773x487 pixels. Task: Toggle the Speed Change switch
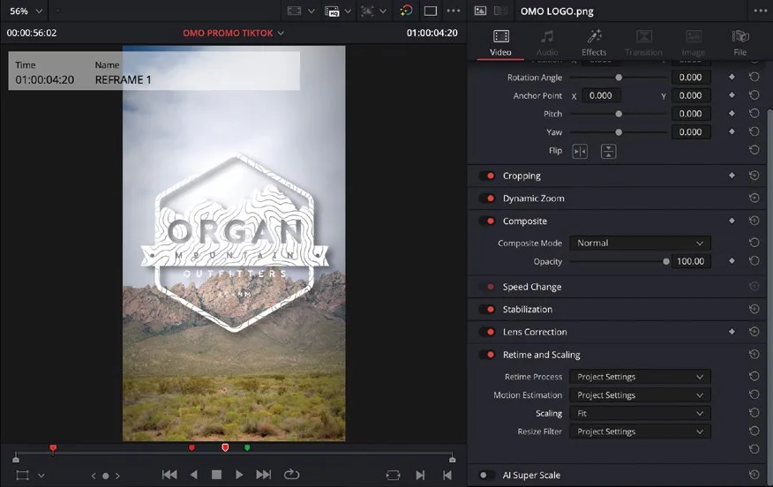(487, 287)
